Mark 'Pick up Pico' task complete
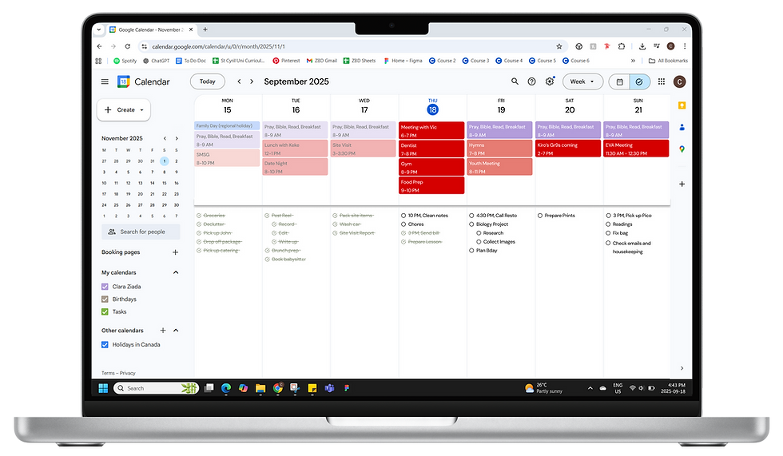 pyautogui.click(x=608, y=216)
